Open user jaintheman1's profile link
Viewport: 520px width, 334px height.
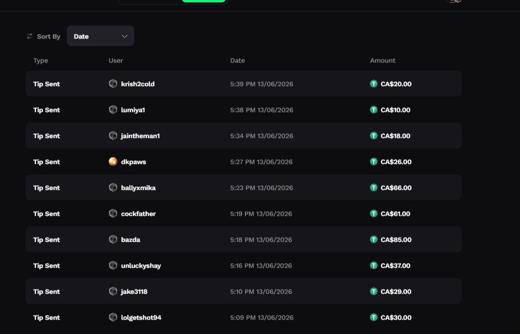[140, 136]
